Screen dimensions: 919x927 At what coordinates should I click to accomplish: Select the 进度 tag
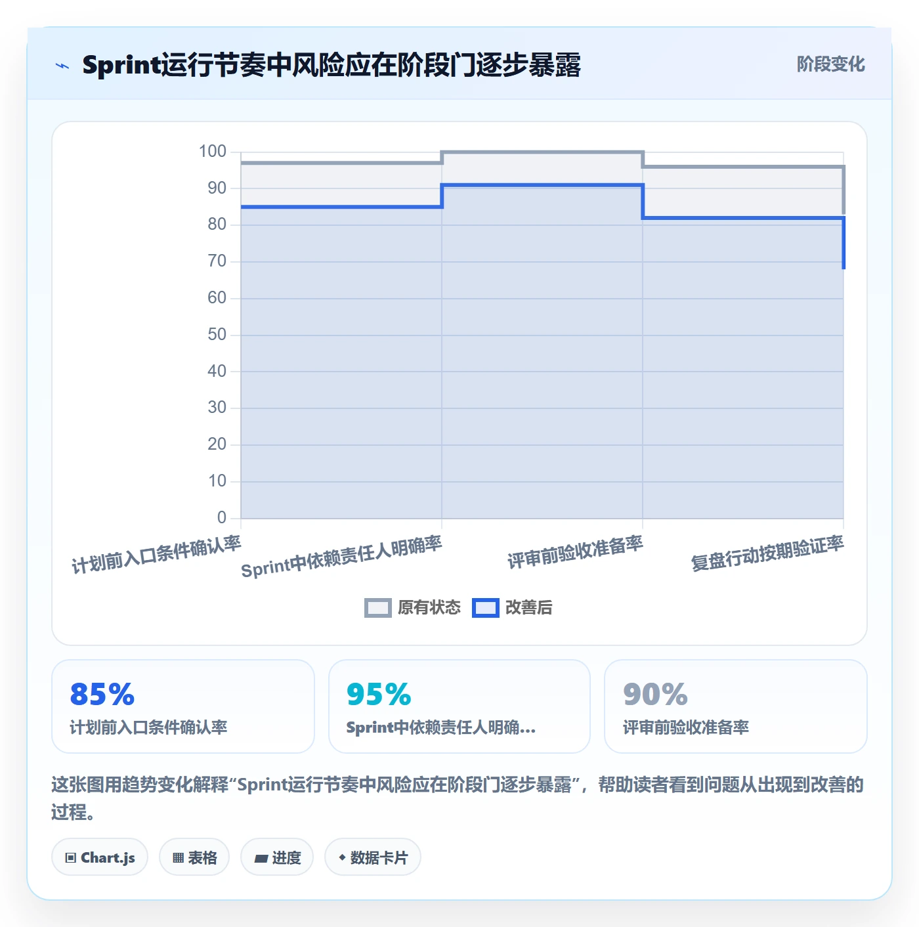277,857
